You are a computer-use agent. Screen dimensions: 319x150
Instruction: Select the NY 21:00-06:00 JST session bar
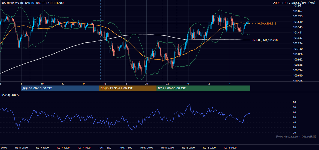click(x=203, y=88)
